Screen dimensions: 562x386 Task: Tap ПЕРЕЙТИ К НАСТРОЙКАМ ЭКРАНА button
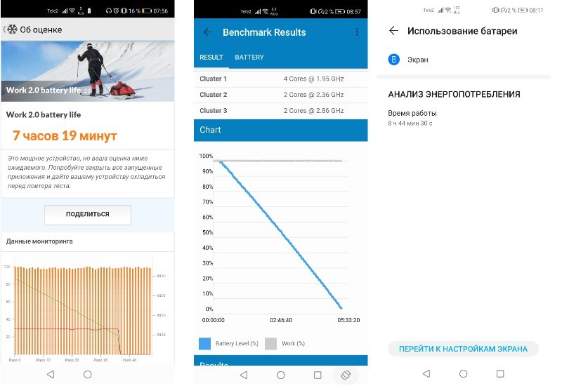[463, 349]
